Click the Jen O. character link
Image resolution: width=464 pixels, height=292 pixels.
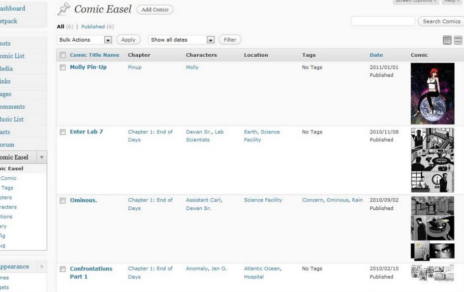[219, 268]
